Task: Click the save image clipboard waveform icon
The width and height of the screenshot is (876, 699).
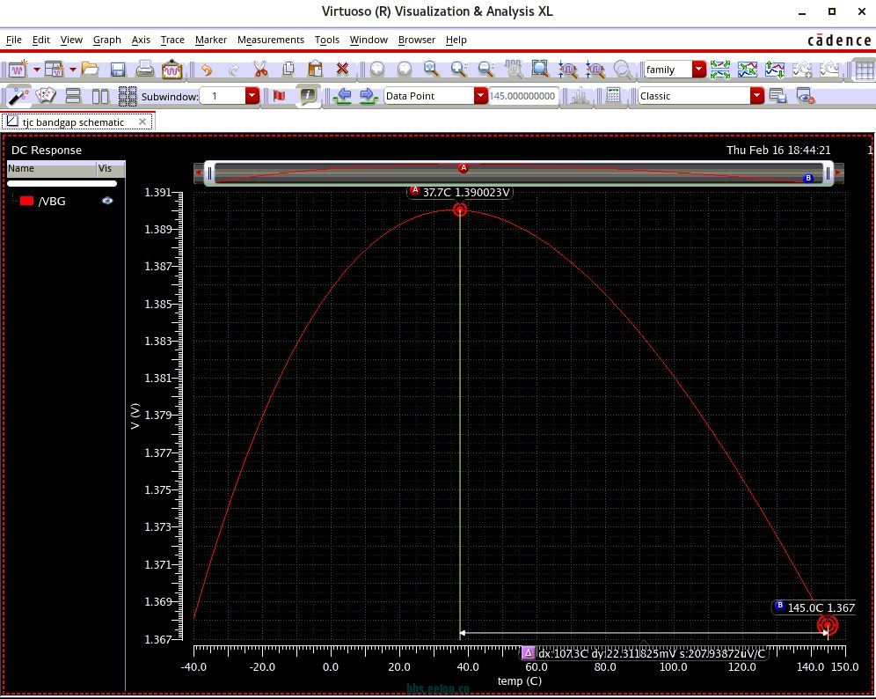Action: pyautogui.click(x=172, y=70)
